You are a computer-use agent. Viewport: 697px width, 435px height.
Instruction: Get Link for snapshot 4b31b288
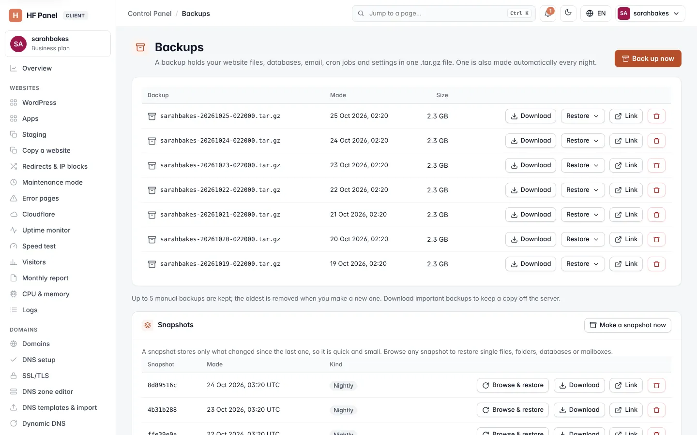coord(626,410)
